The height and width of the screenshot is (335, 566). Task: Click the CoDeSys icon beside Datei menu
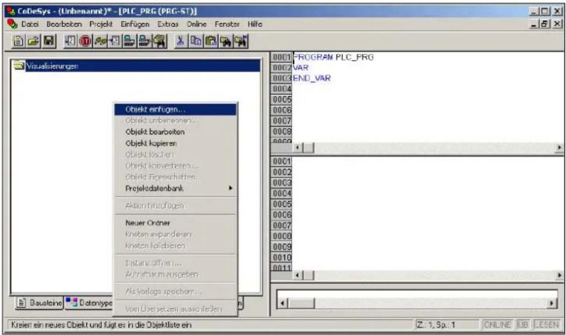click(12, 24)
